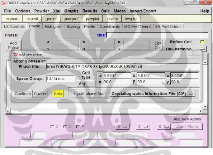The image size is (213, 155).
Task: Toggle the X refinement flag checkbox
Action: pyautogui.click(x=52, y=127)
